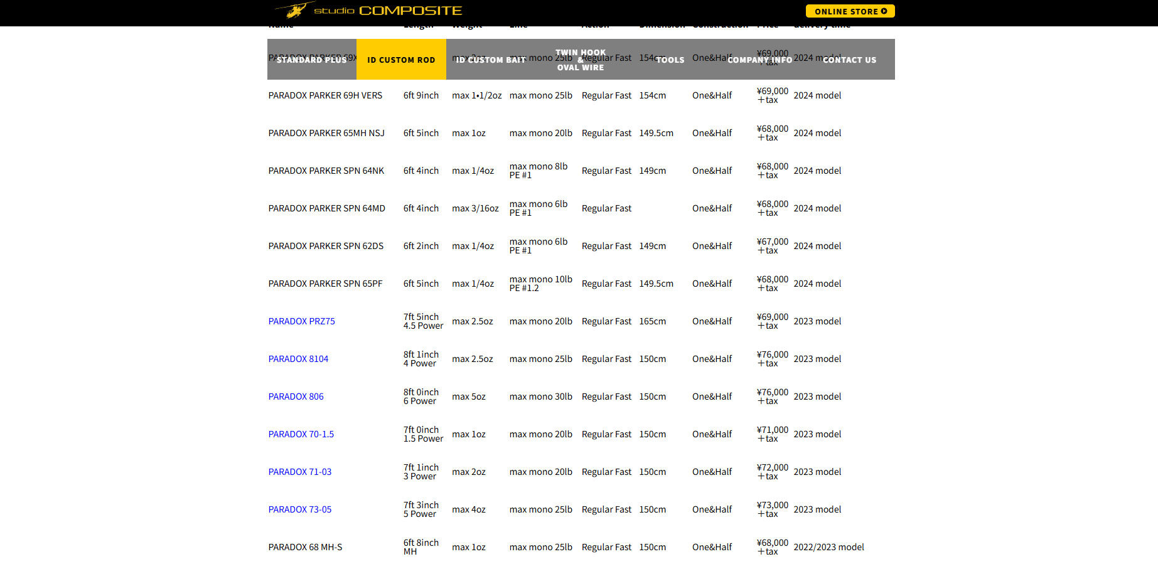Click the PARADOX PARKER SPN 64NK row name
1158x564 pixels.
point(326,171)
